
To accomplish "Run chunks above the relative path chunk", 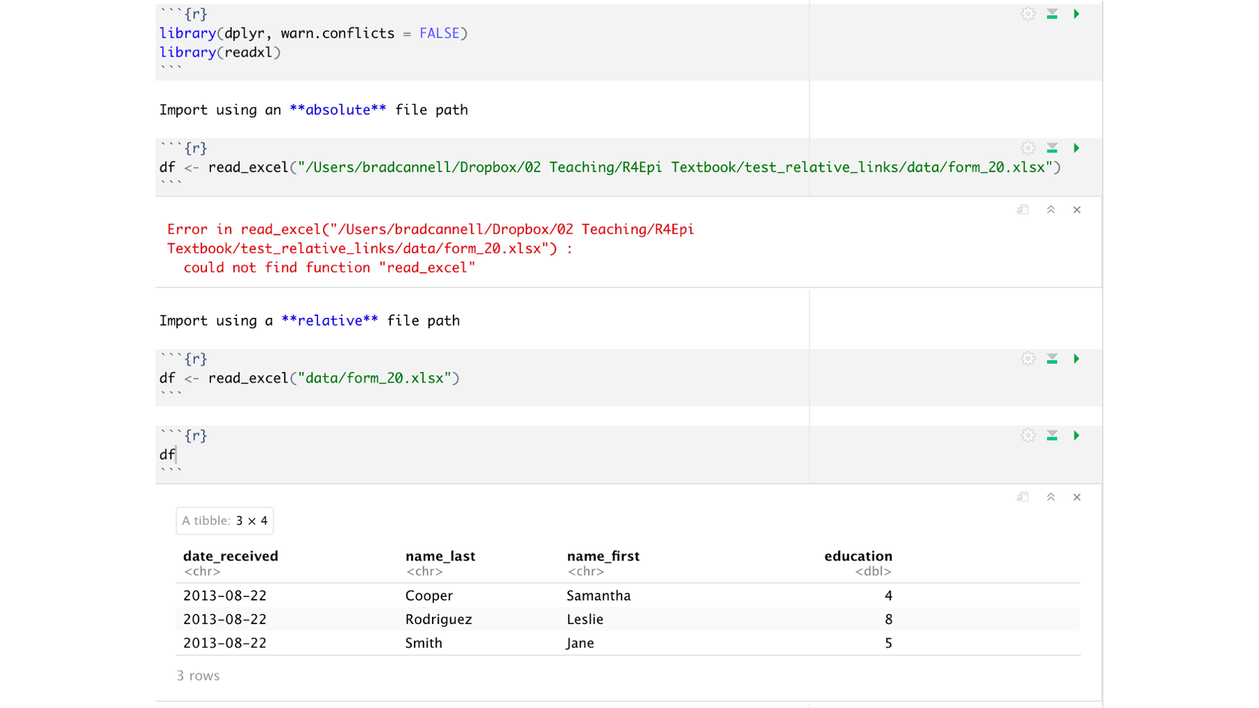I will (x=1052, y=359).
